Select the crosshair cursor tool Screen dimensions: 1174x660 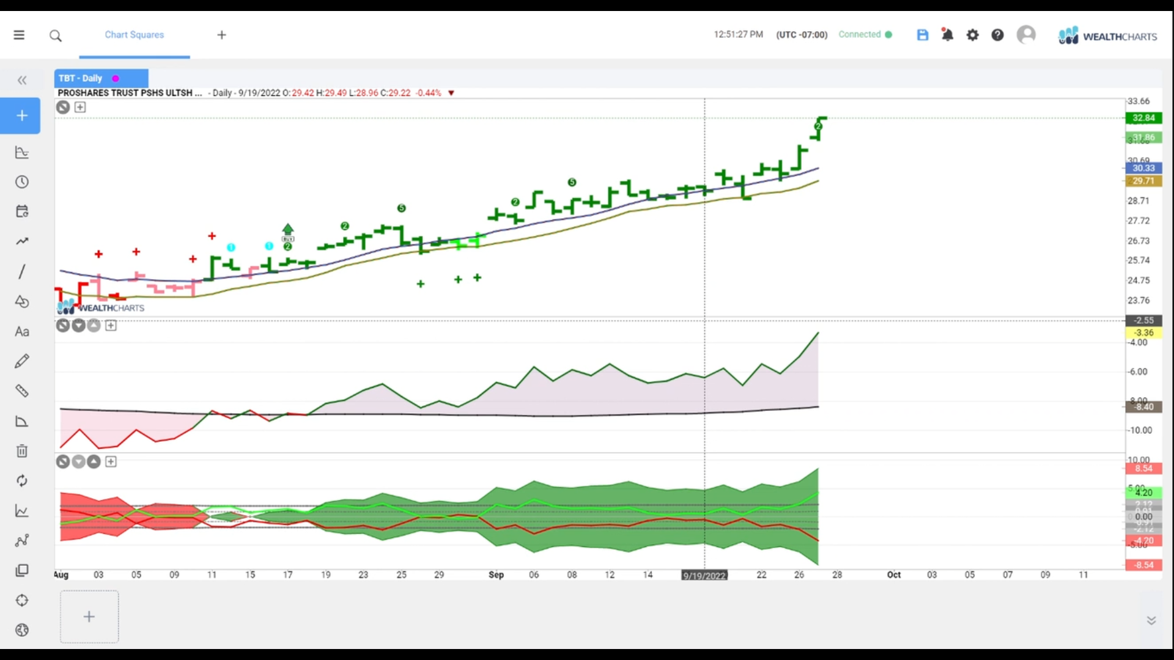(22, 600)
